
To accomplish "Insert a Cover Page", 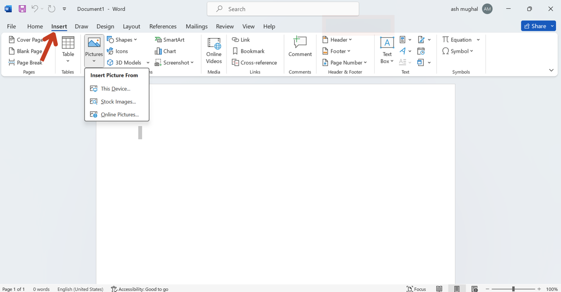I will [26, 40].
